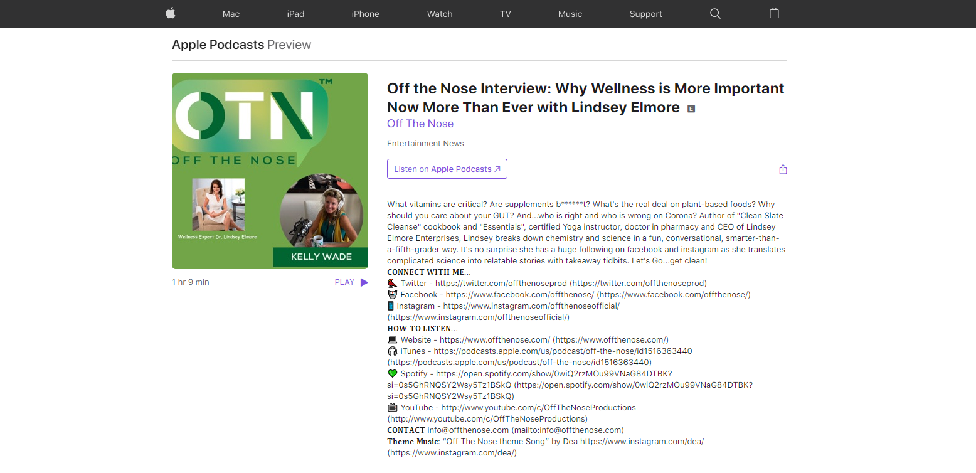Click the Apple Podcasts heading
976x473 pixels.
point(218,45)
